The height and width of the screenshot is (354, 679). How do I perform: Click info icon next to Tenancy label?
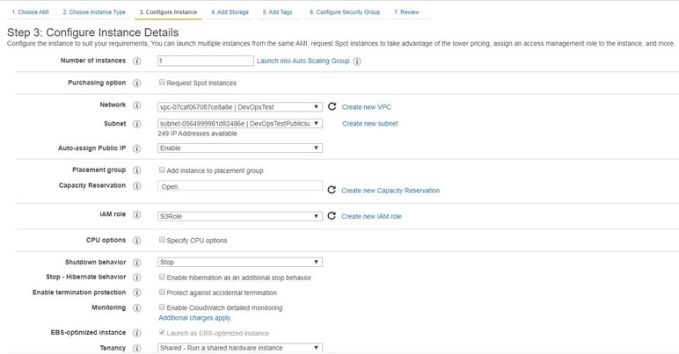[135, 348]
